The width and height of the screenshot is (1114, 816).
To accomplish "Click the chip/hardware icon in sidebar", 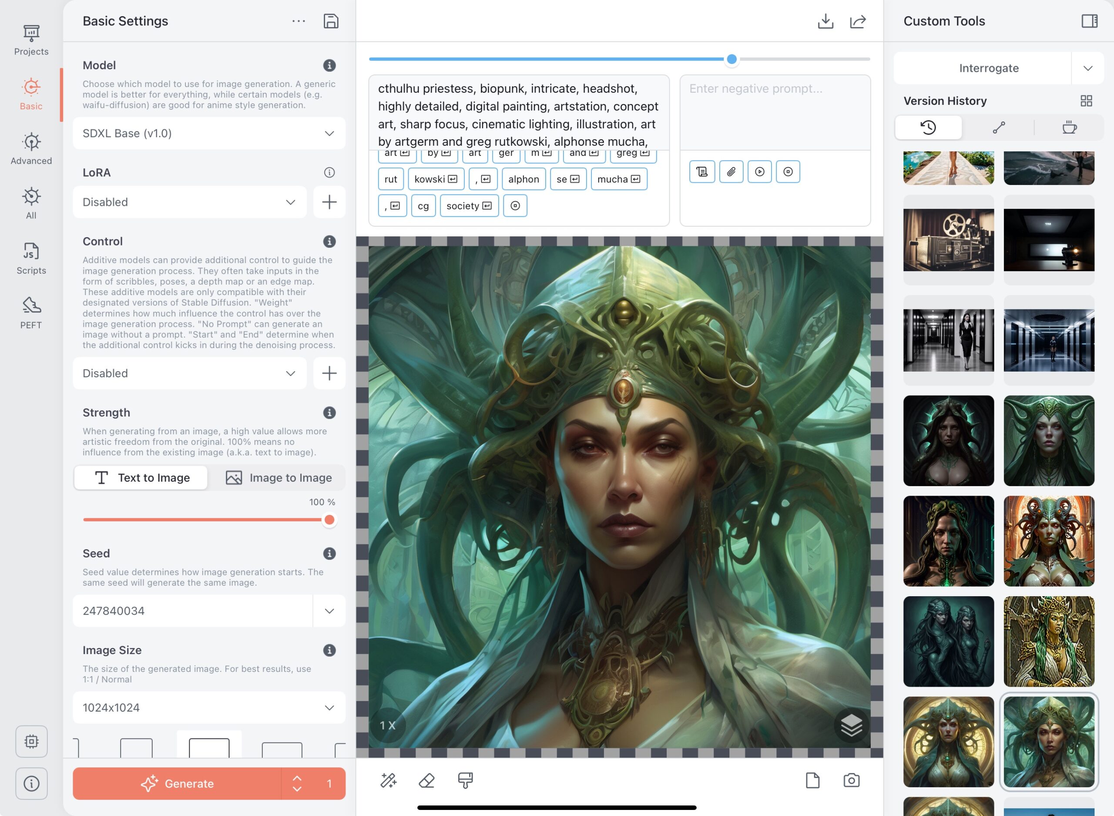I will pos(32,741).
